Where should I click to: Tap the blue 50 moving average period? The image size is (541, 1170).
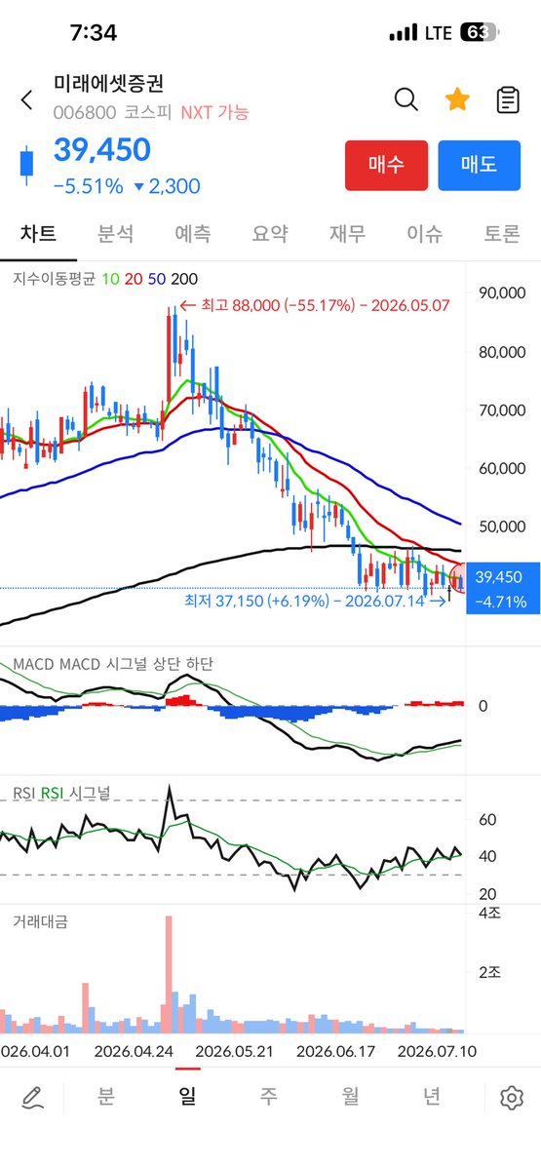156,279
